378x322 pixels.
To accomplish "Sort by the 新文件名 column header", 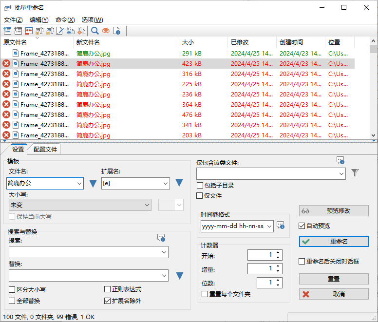I will 126,42.
